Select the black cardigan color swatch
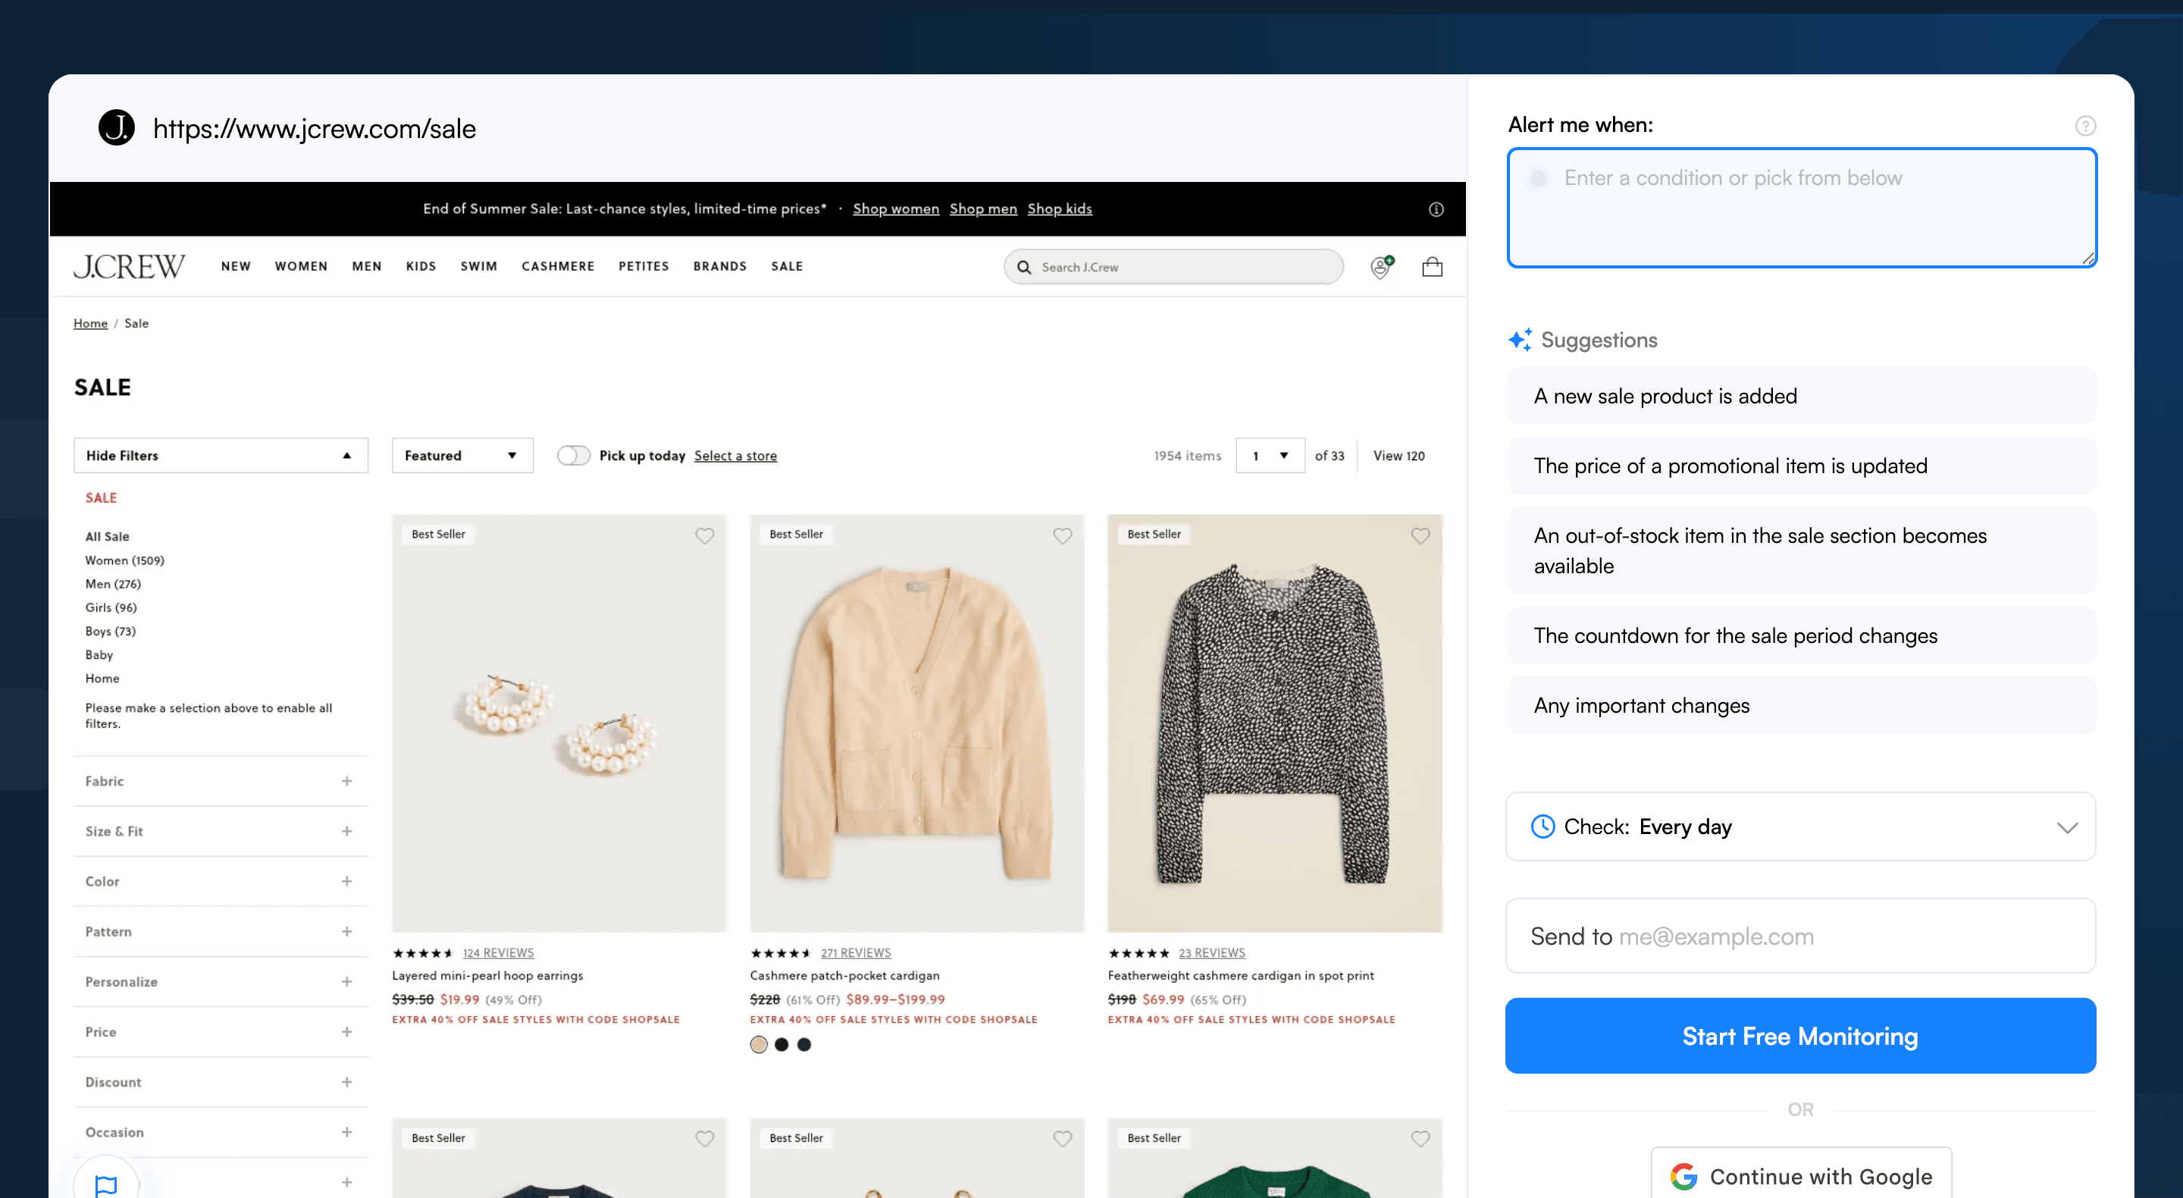This screenshot has height=1198, width=2183. pos(781,1045)
